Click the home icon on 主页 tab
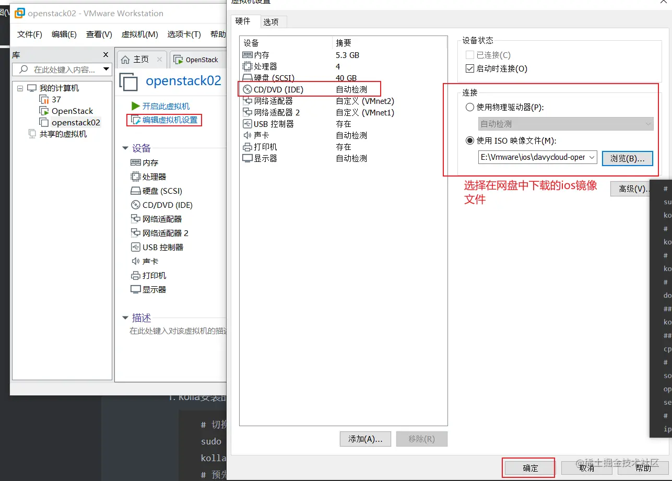This screenshot has height=481, width=672. pos(125,60)
